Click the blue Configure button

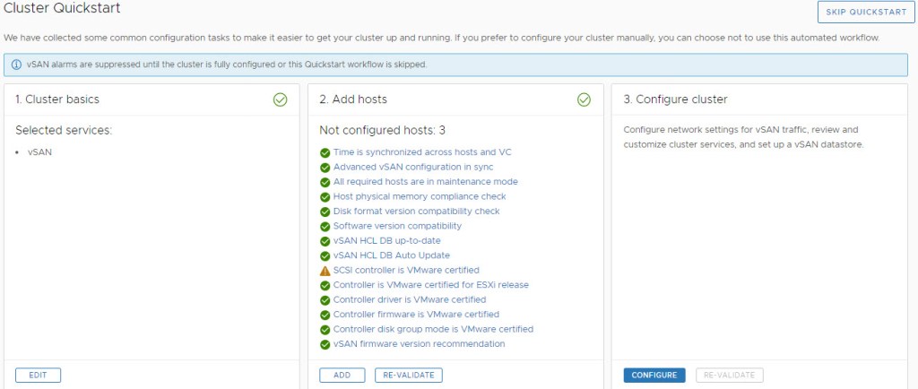(x=654, y=376)
